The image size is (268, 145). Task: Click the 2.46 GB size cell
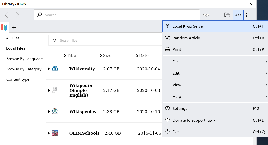(x=113, y=133)
